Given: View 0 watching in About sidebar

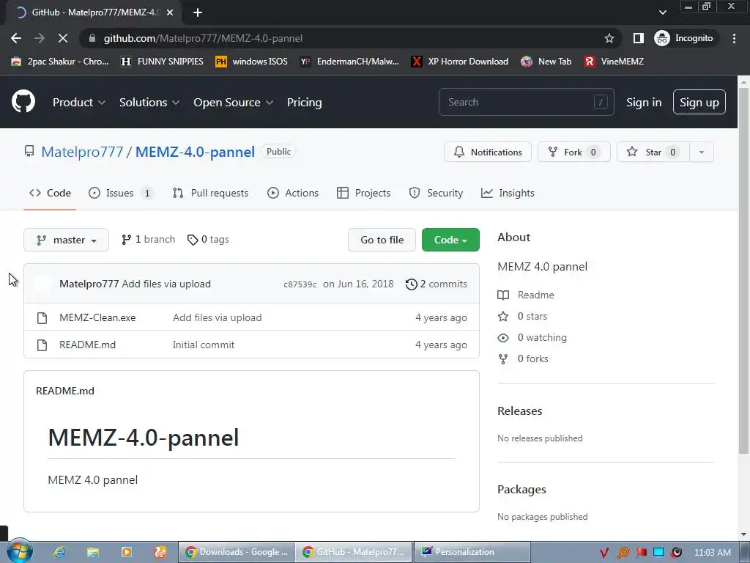Looking at the screenshot, I should (532, 337).
